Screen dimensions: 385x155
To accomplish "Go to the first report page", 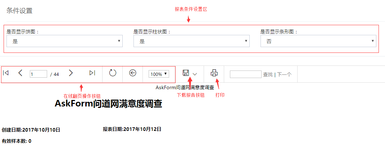I will tap(6, 73).
